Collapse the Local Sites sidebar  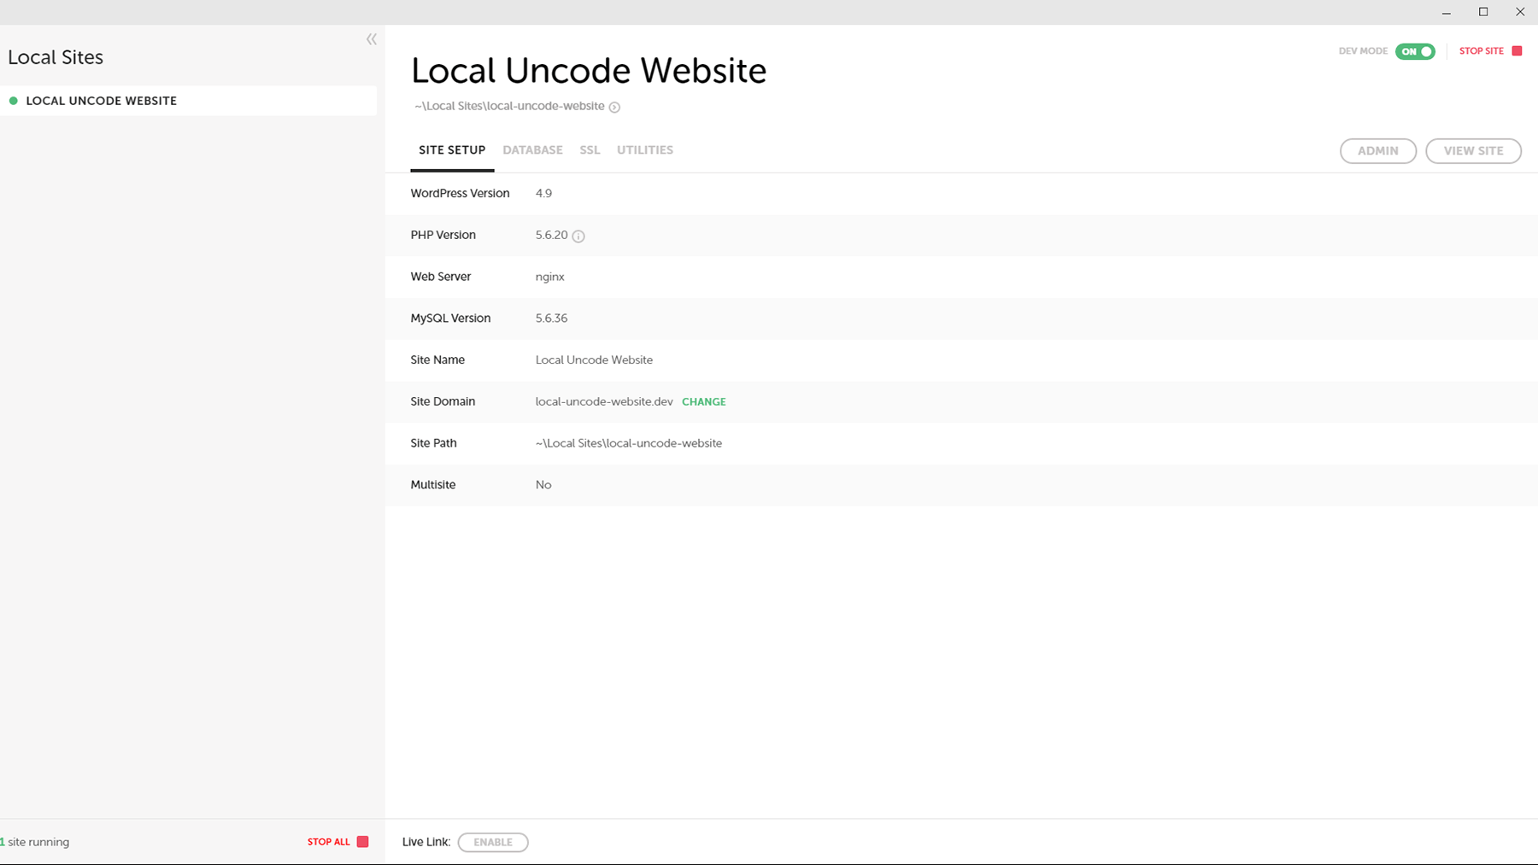[372, 39]
